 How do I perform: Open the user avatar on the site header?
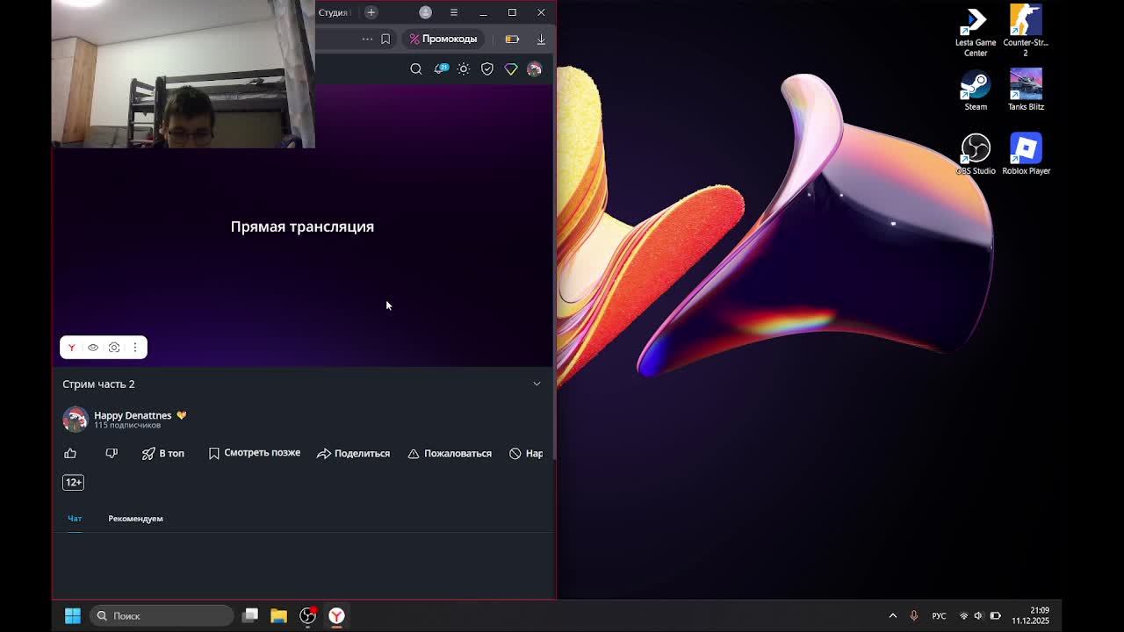[x=534, y=68]
